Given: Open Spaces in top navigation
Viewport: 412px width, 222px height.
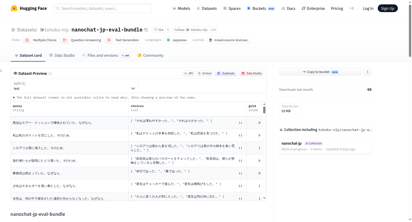Looking at the screenshot, I should pyautogui.click(x=232, y=8).
